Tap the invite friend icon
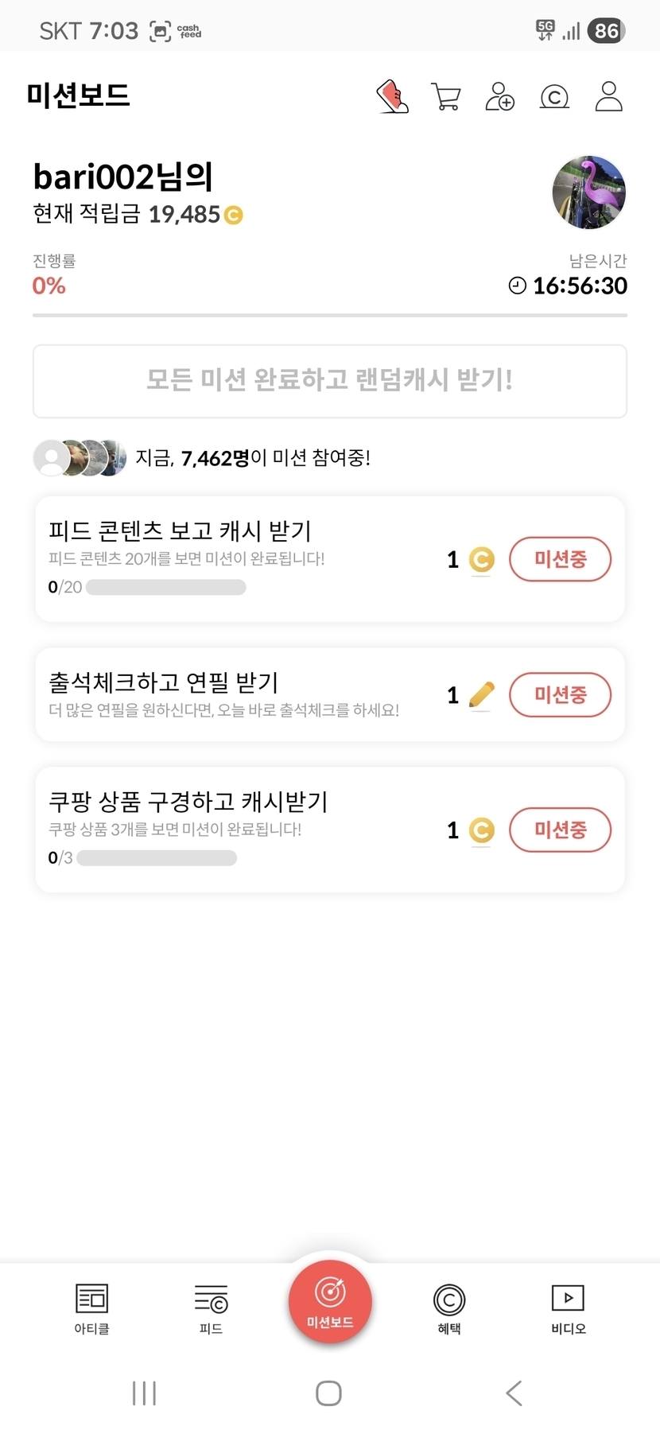660x1430 pixels. point(500,97)
